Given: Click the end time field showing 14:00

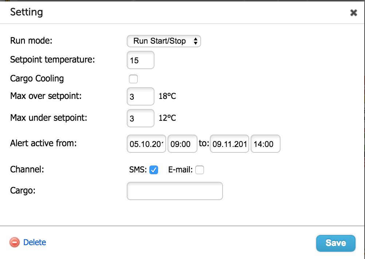Looking at the screenshot, I should click(x=265, y=144).
